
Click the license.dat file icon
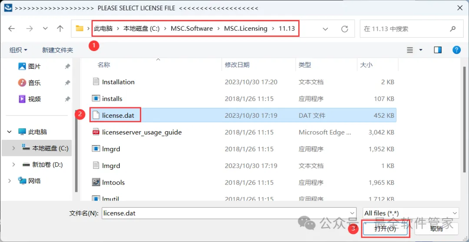pyautogui.click(x=96, y=115)
